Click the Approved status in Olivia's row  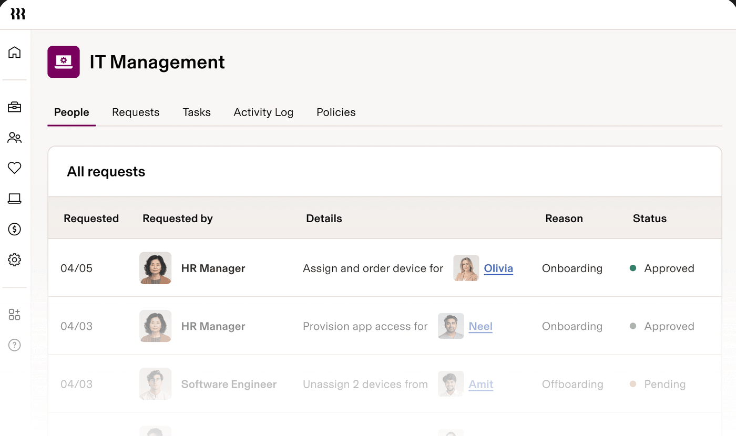click(662, 268)
